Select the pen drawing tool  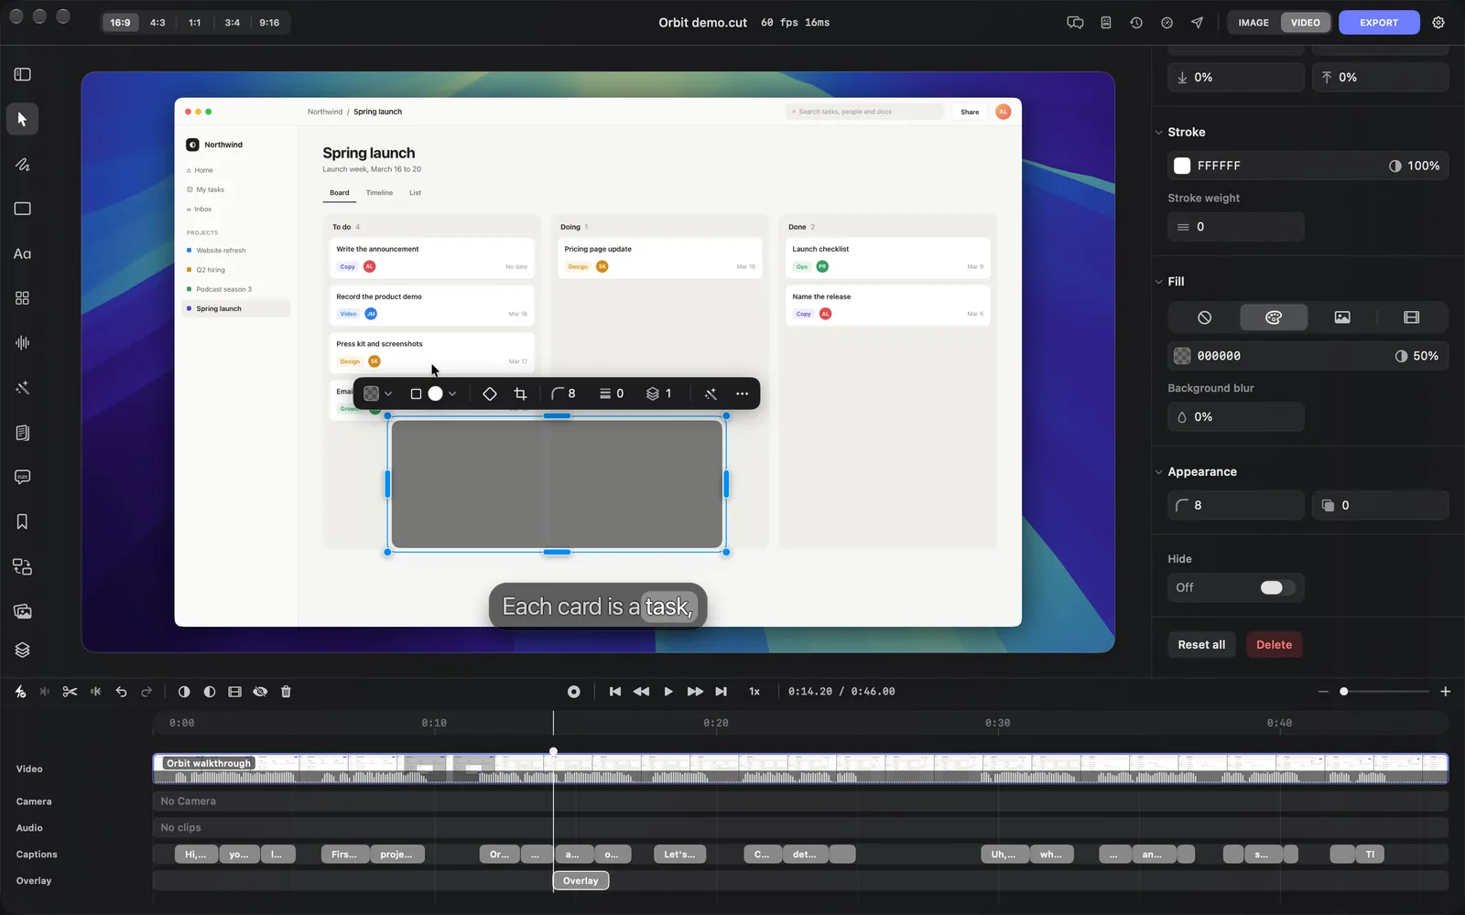coord(23,165)
